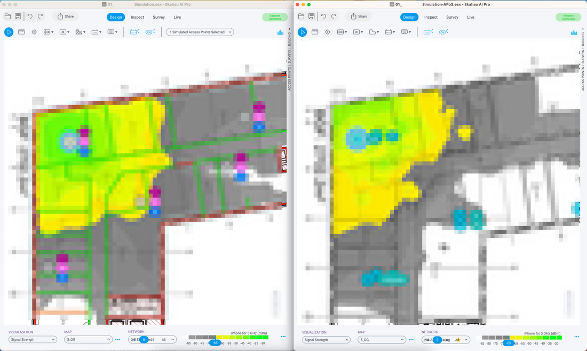Open the wall drawing tool dropdown in left window

[48, 32]
